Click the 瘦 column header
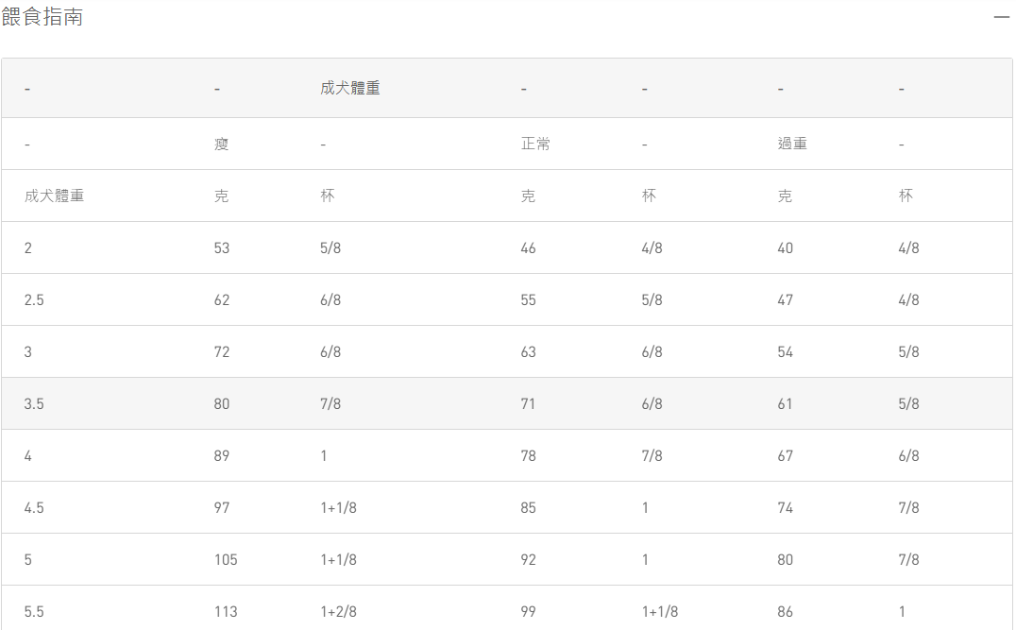Image resolution: width=1016 pixels, height=630 pixels. click(x=222, y=145)
